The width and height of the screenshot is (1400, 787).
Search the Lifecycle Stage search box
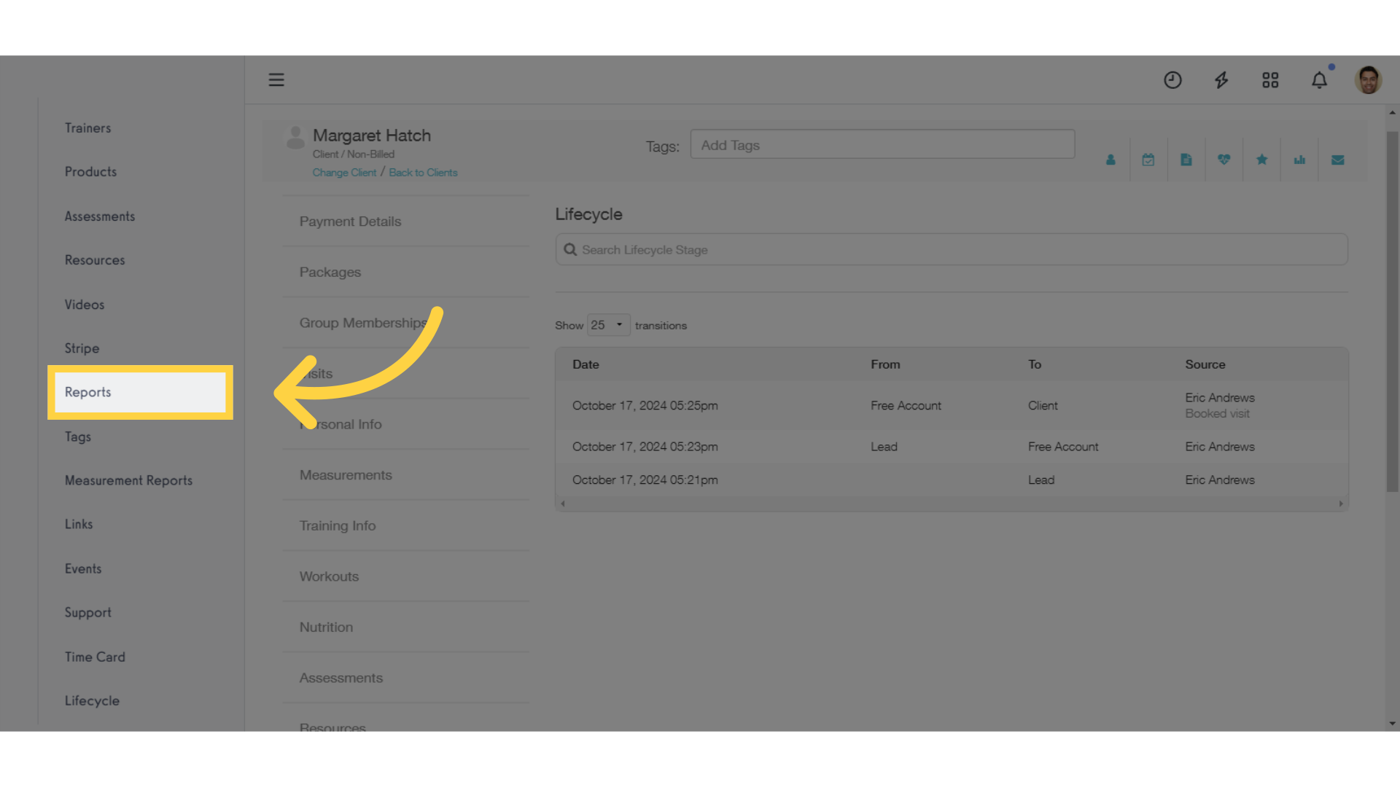952,249
